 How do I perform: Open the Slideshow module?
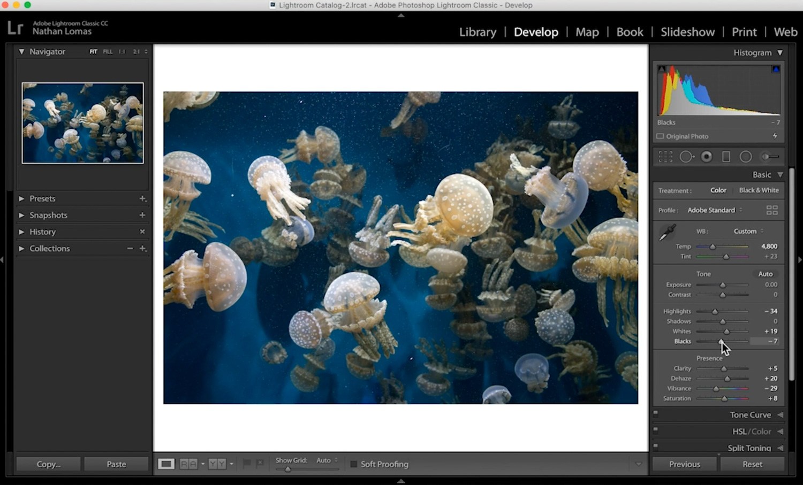[x=687, y=32]
